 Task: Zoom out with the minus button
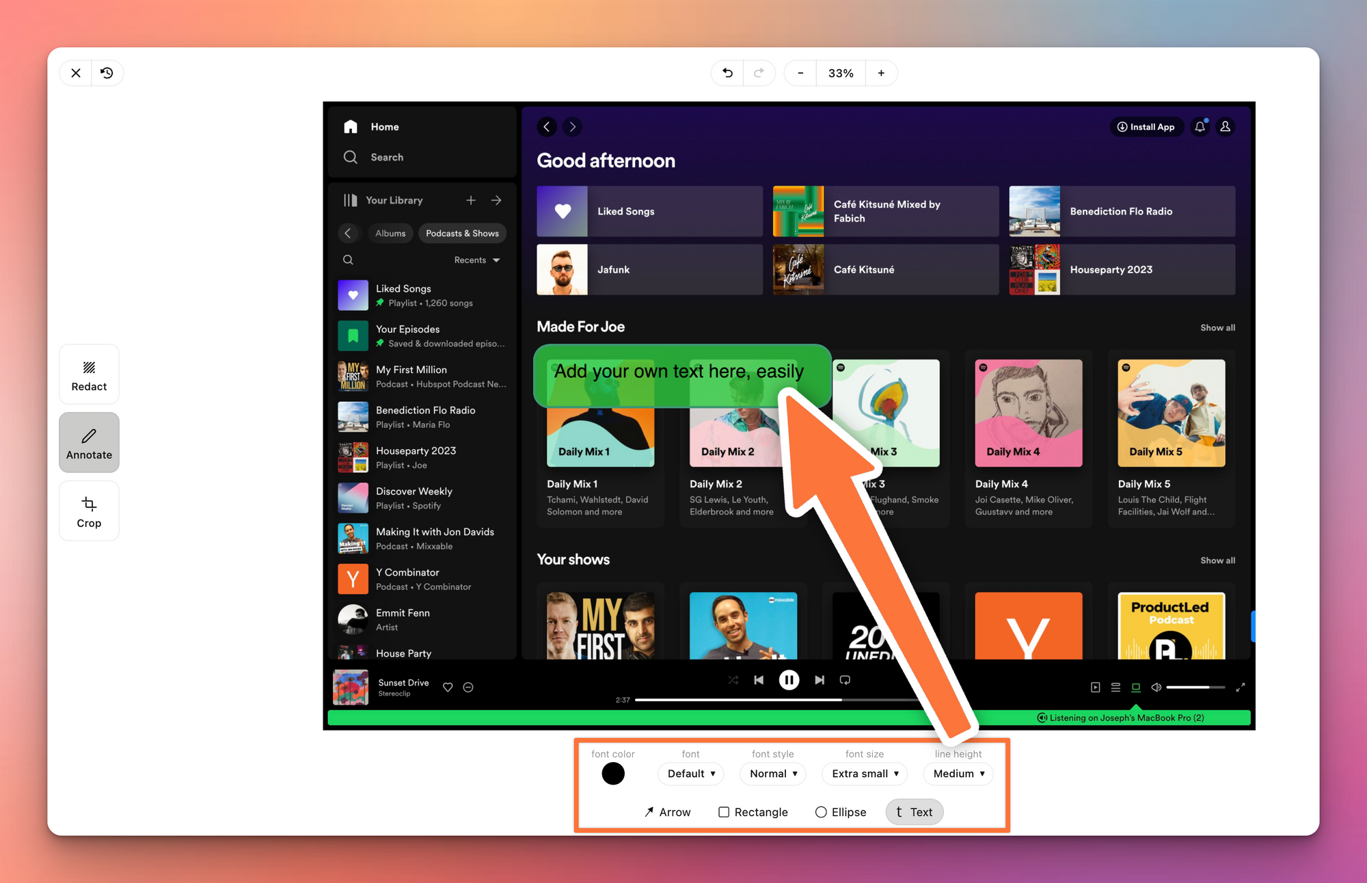tap(800, 73)
